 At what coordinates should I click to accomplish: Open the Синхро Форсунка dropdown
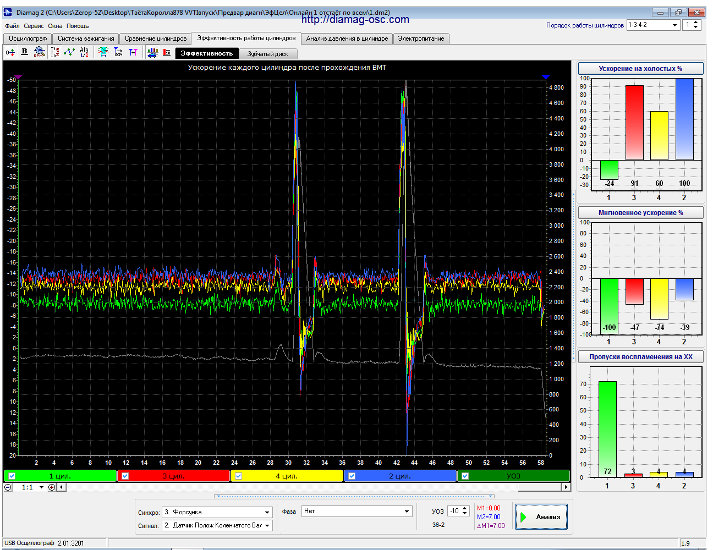tap(217, 512)
